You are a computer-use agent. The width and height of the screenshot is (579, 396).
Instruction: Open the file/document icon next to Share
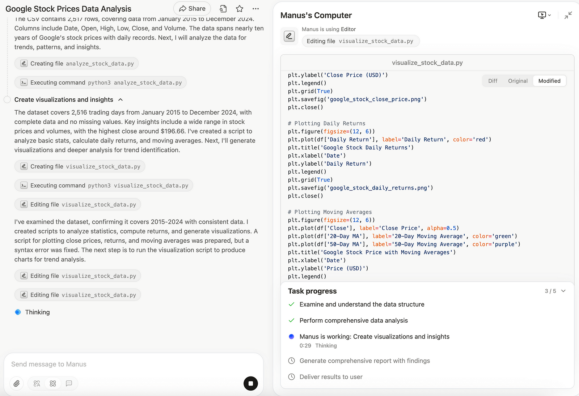click(223, 9)
